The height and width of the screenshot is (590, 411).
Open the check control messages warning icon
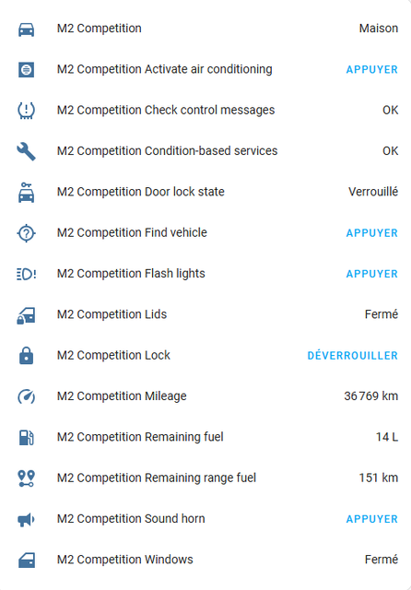coord(27,111)
